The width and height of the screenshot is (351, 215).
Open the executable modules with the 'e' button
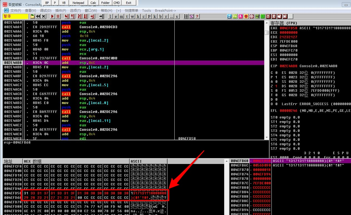pyautogui.click(x=116, y=16)
